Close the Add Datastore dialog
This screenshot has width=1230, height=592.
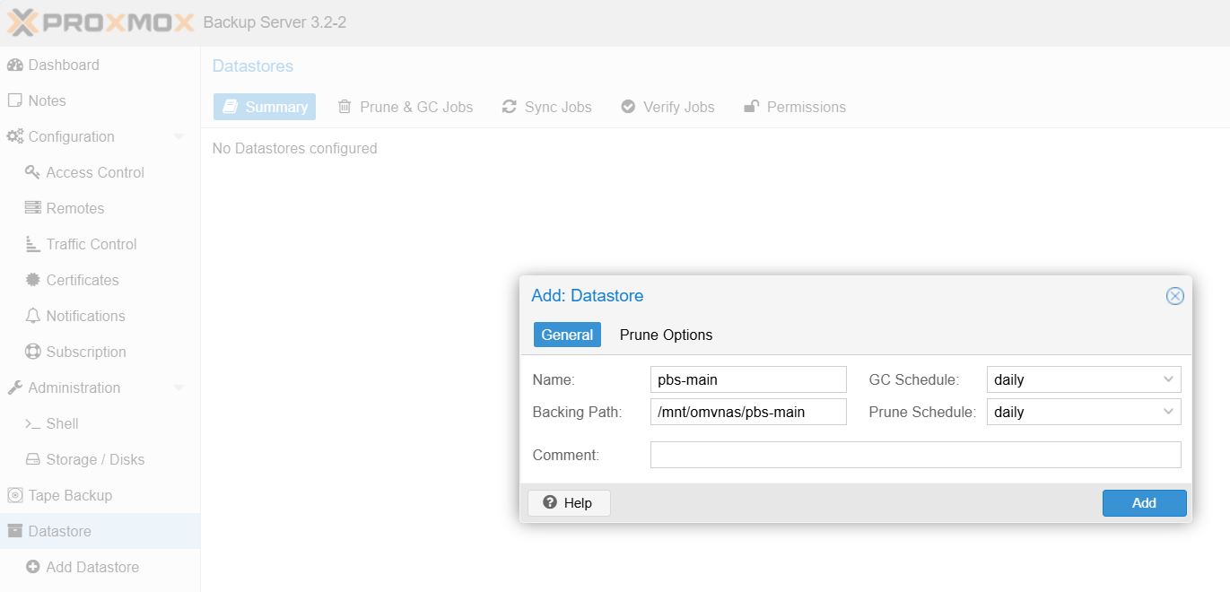1174,296
